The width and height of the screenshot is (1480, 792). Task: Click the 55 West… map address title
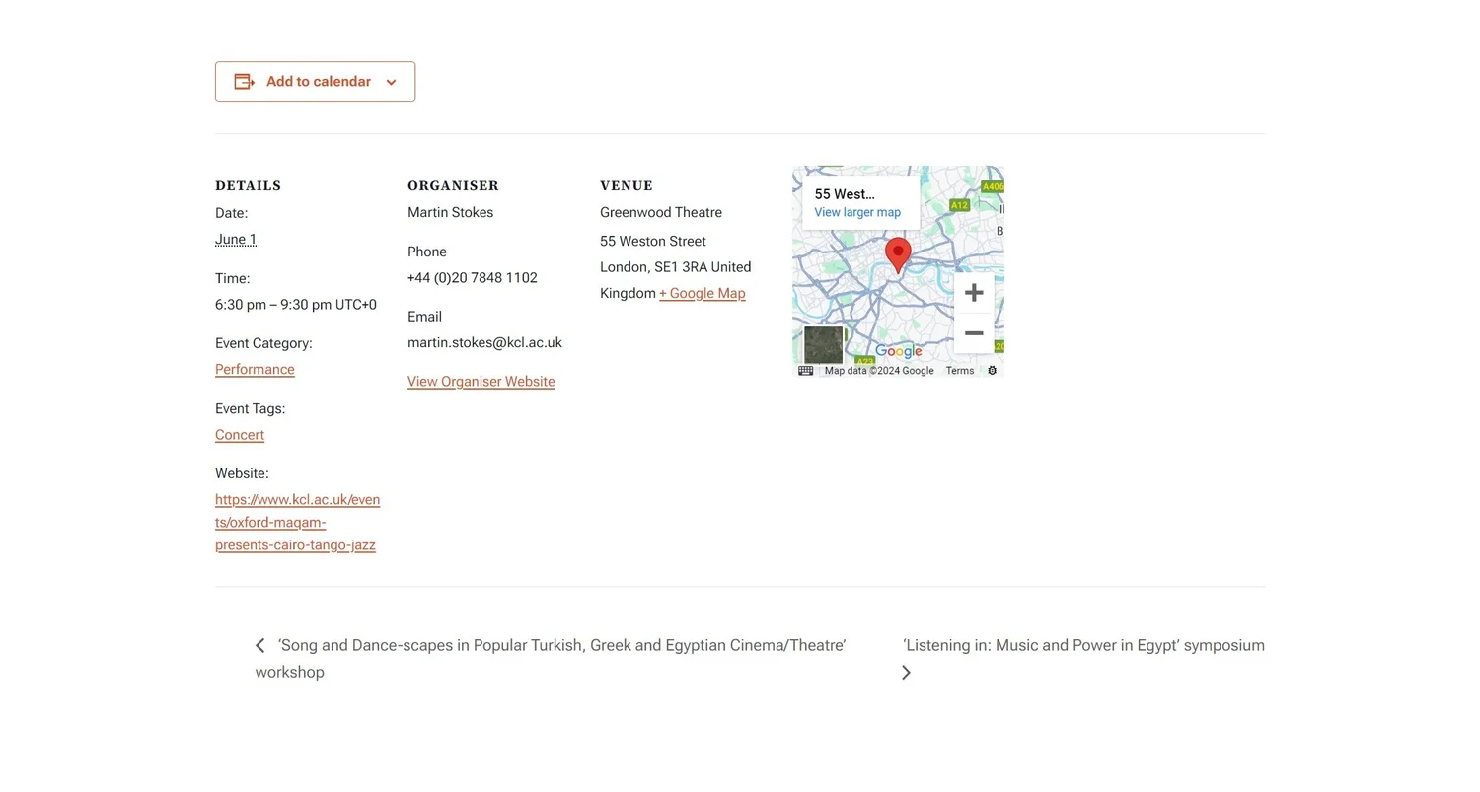(x=845, y=194)
